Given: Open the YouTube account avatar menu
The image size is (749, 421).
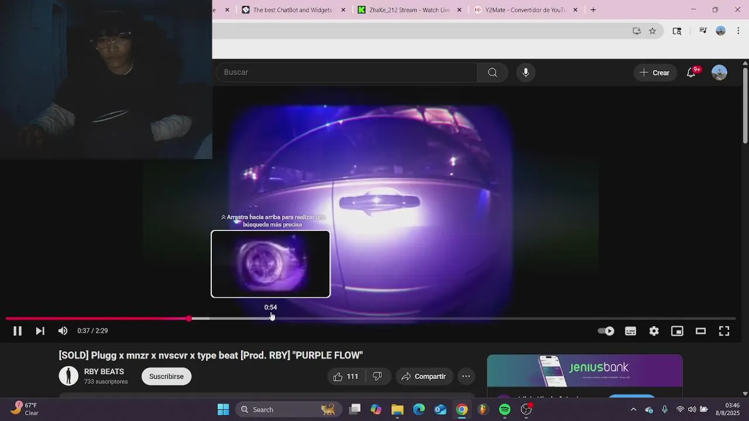Looking at the screenshot, I should click(x=719, y=73).
